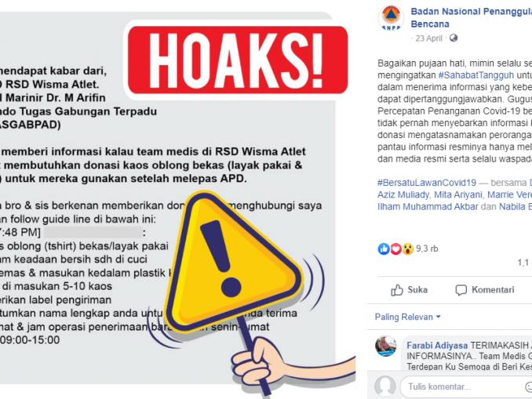Image resolution: width=532 pixels, height=399 pixels.
Task: Open the BNPB page profile picture
Action: [391, 18]
